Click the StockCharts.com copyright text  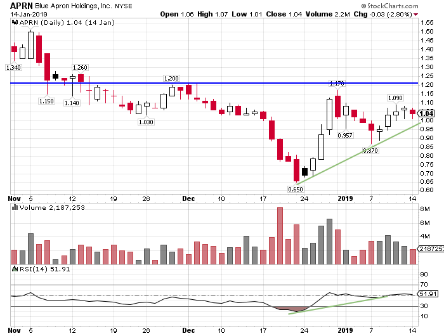click(x=389, y=6)
